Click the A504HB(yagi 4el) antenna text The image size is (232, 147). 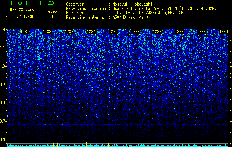tap(130, 17)
